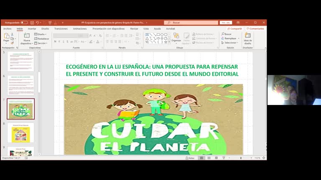Toggle Bold (N) formatting
This screenshot has width=321, height=180.
tap(55, 42)
